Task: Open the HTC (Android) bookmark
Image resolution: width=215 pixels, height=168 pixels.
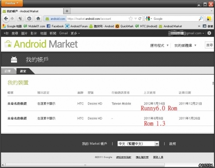Action: [146, 26]
